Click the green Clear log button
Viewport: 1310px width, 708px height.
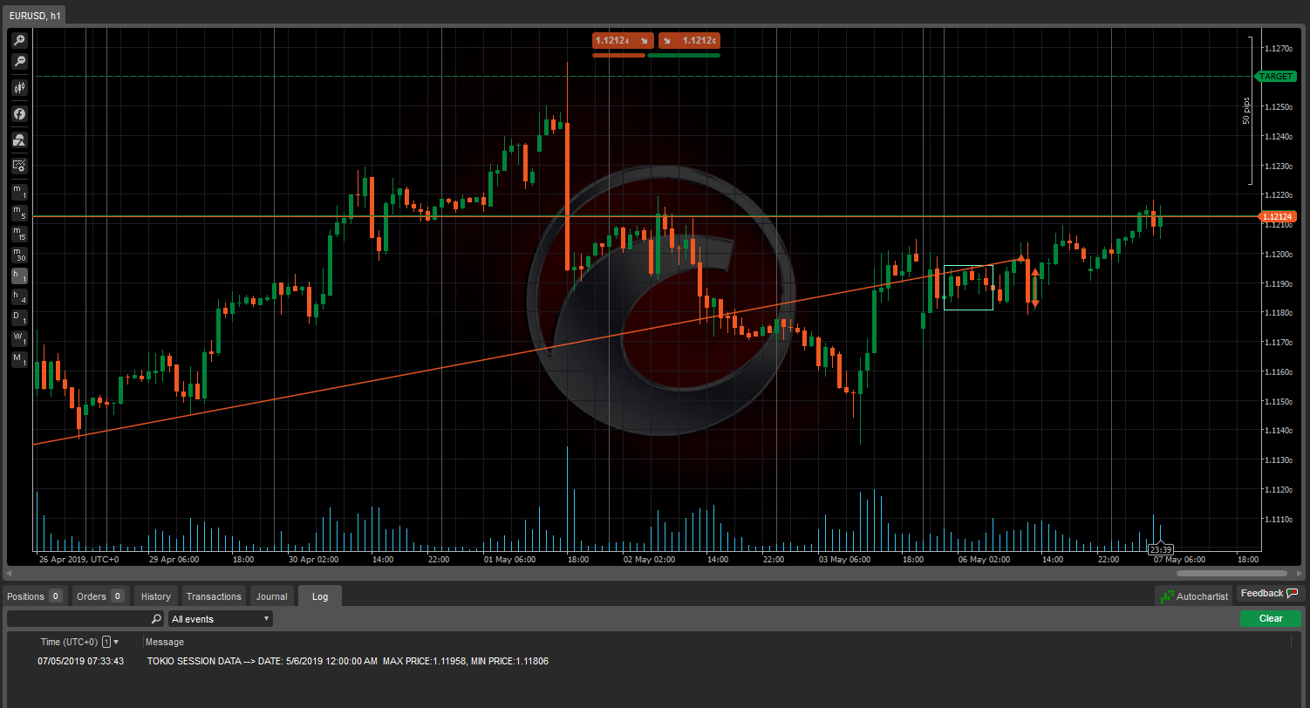[x=1271, y=618]
